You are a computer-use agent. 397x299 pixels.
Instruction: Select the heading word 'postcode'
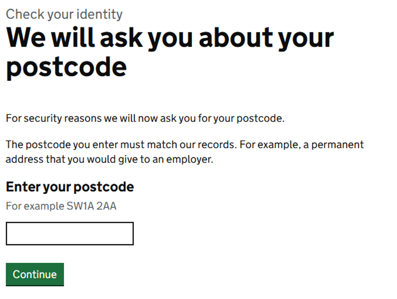66,67
